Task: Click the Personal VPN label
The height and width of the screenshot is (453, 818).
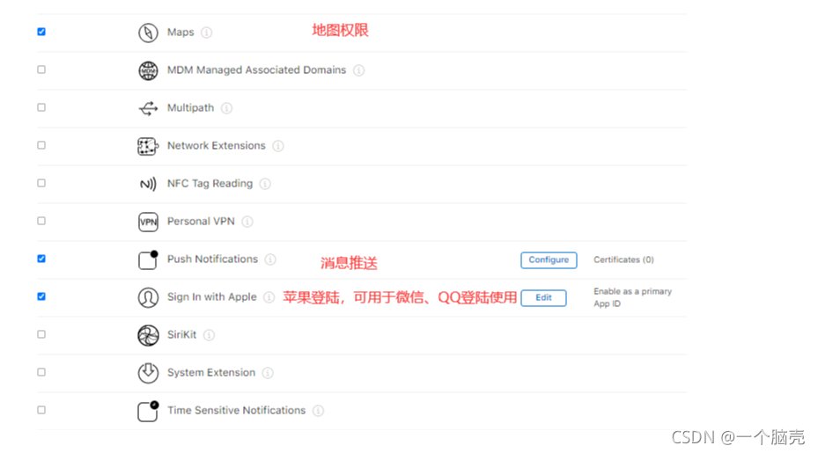Action: click(201, 221)
